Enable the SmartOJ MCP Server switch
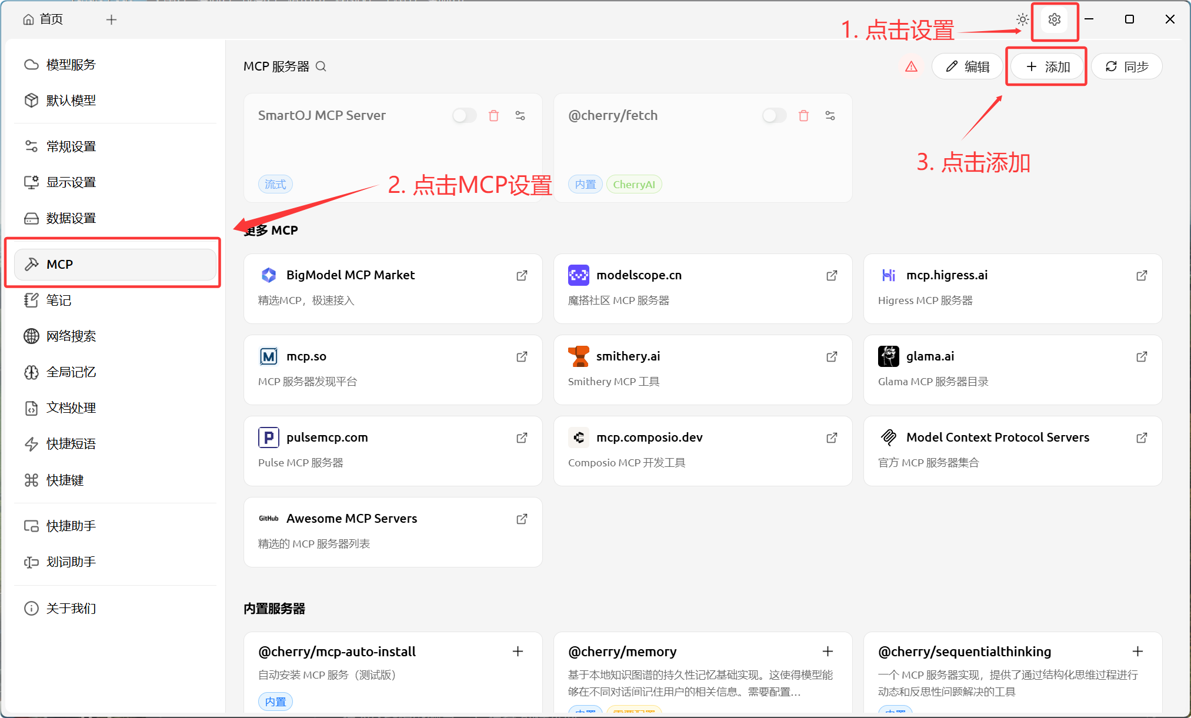 tap(465, 115)
